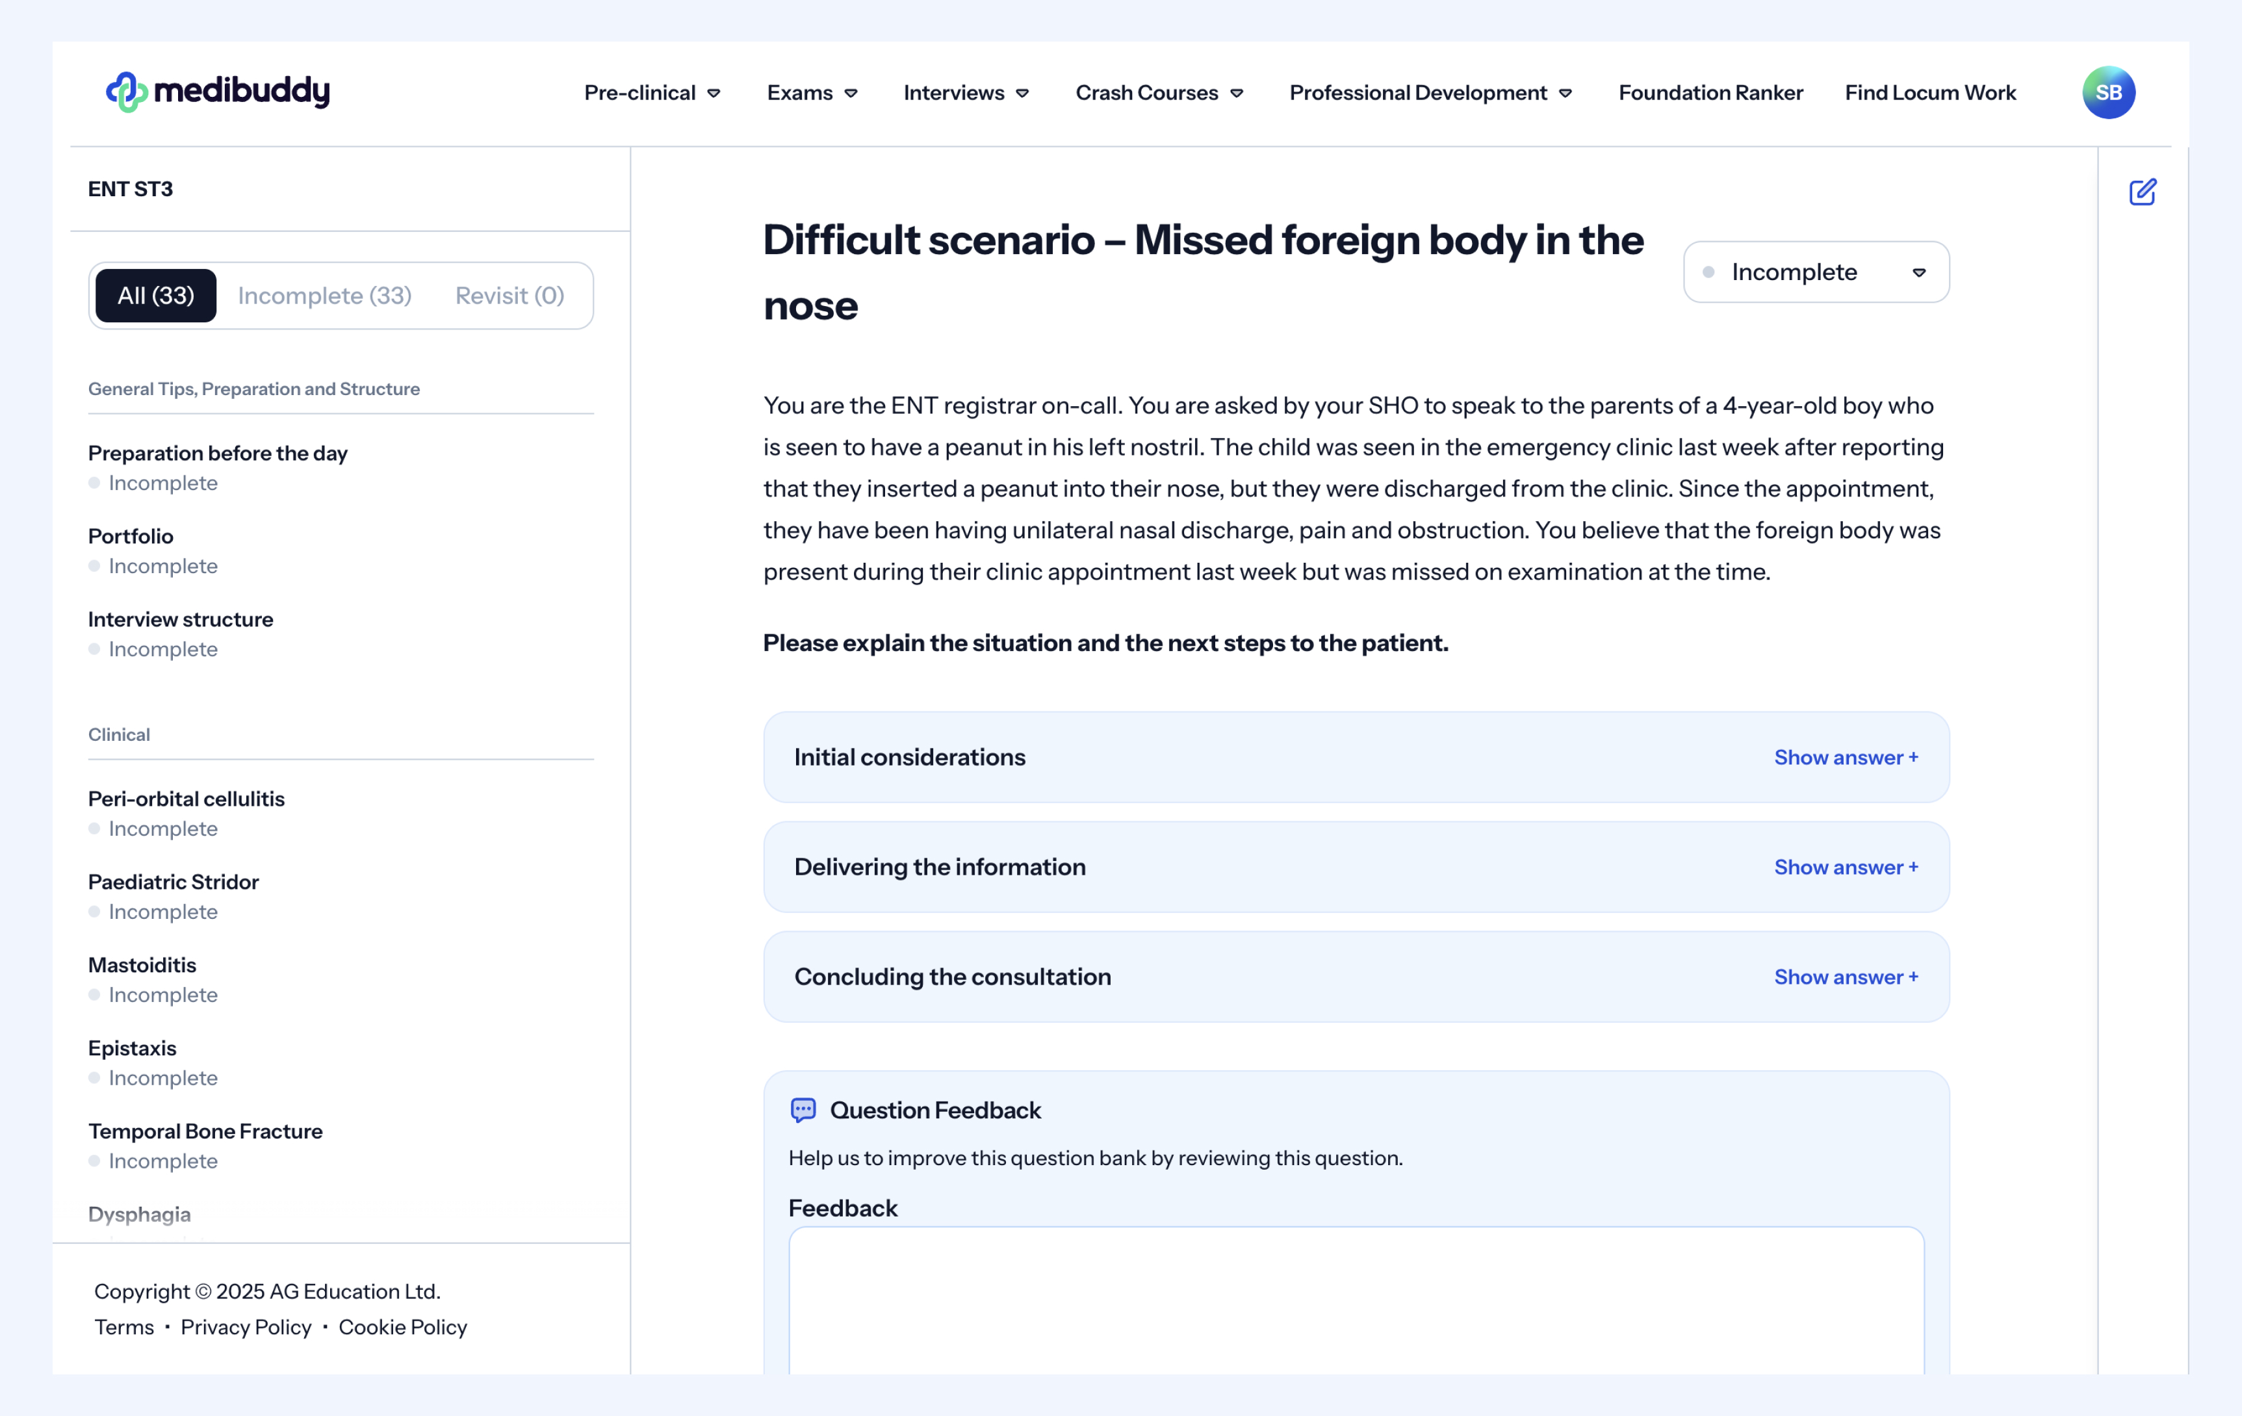
Task: Expand the Initial considerations answer
Action: [1846, 757]
